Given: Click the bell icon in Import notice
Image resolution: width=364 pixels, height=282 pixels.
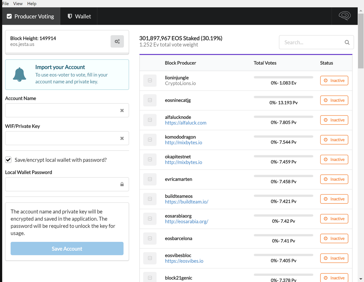Looking at the screenshot, I should [20, 75].
